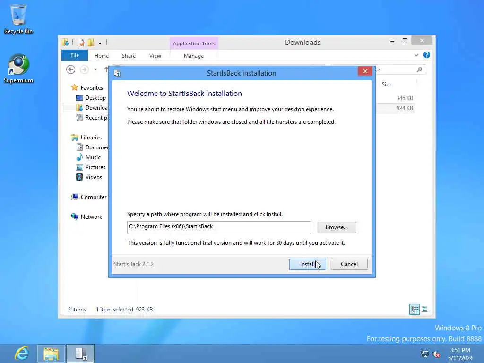Viewport: 484px width, 363px height.
Task: Open the File tab in Downloads window
Action: pyautogui.click(x=75, y=55)
